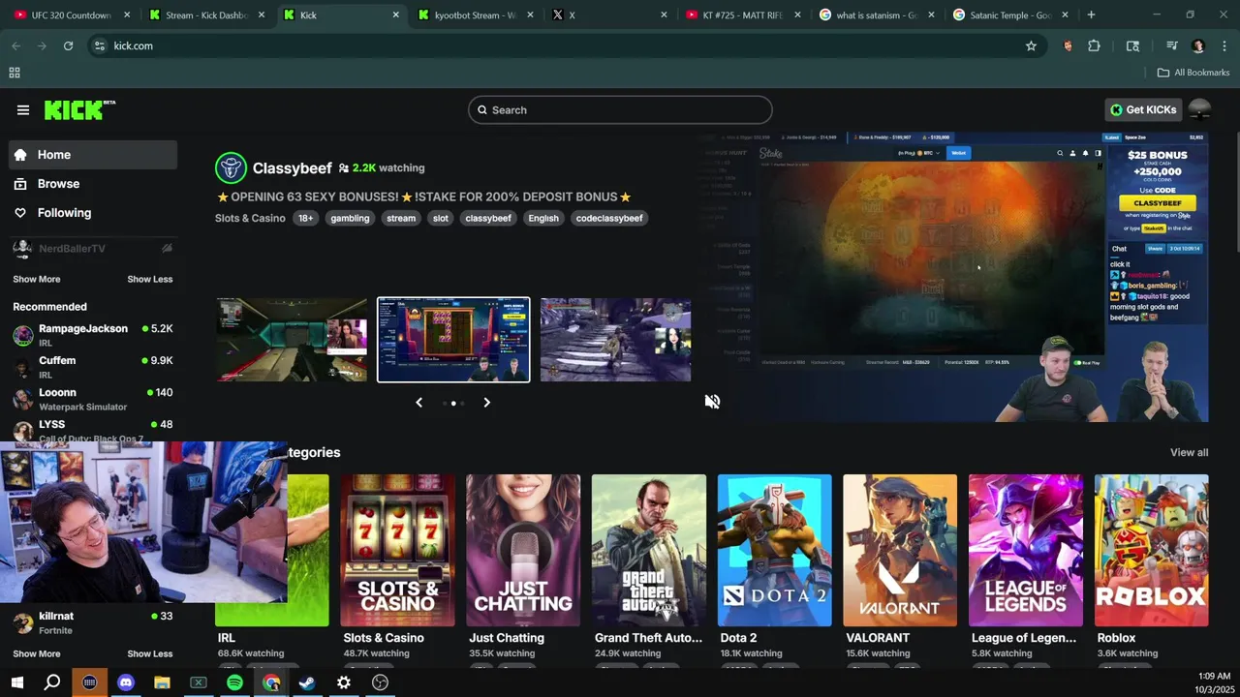1240x697 pixels.
Task: Select the highlighted Classybeef stream thumbnail
Action: coord(453,340)
